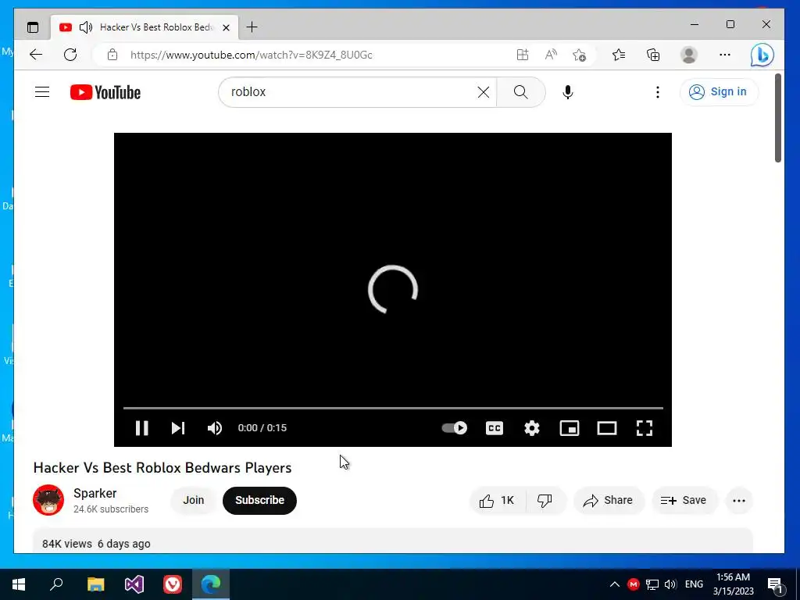Open browser Collections

[x=654, y=55]
